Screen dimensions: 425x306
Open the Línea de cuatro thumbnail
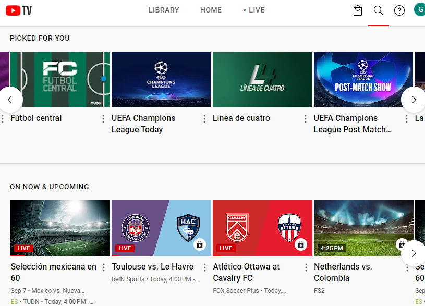point(262,79)
